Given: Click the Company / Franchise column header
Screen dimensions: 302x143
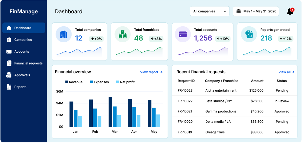Looking at the screenshot, I should point(222,81).
